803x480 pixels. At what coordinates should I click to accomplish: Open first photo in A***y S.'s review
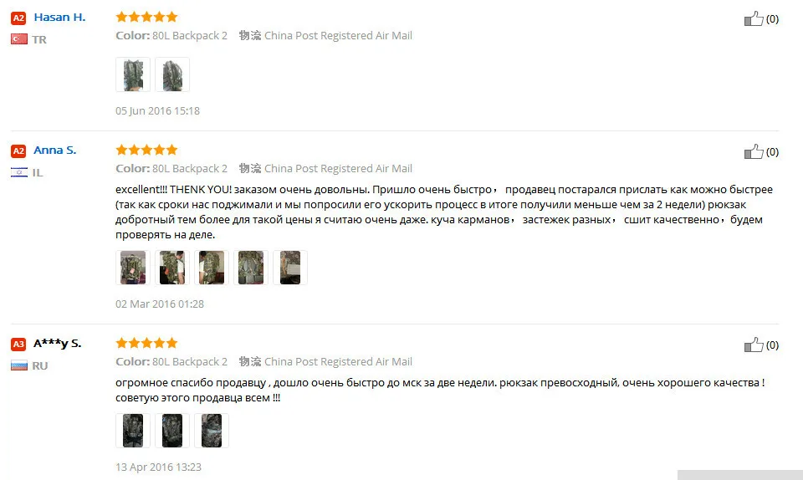(x=133, y=431)
